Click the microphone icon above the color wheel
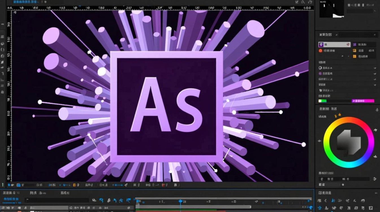This screenshot has height=212, width=380. (377, 109)
